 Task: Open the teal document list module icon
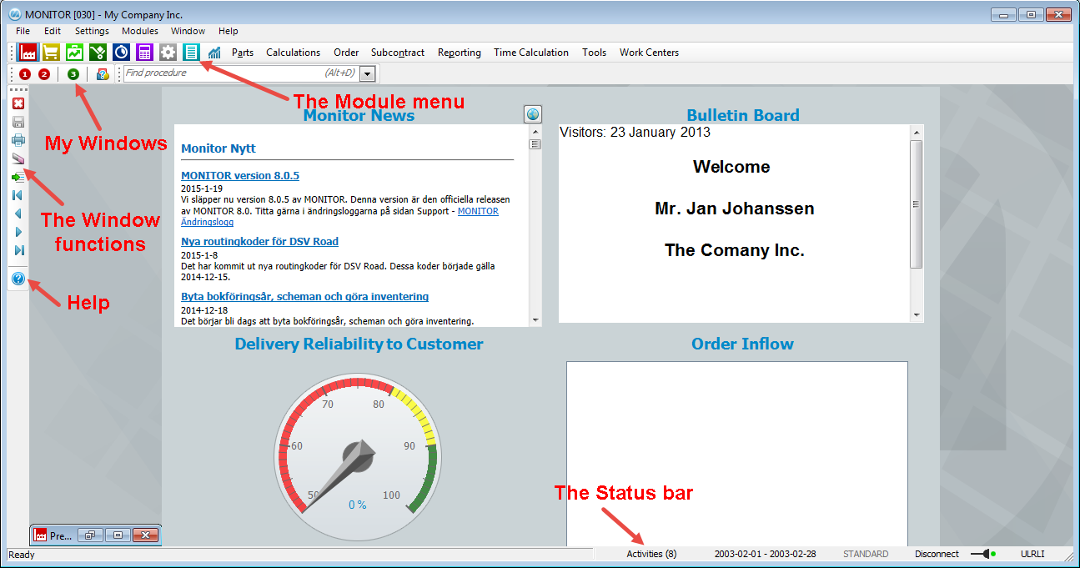191,53
